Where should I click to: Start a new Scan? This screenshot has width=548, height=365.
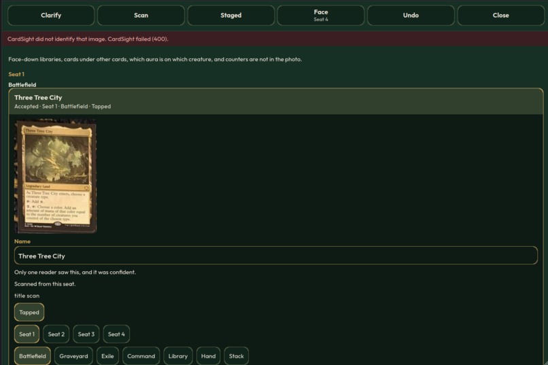click(141, 16)
